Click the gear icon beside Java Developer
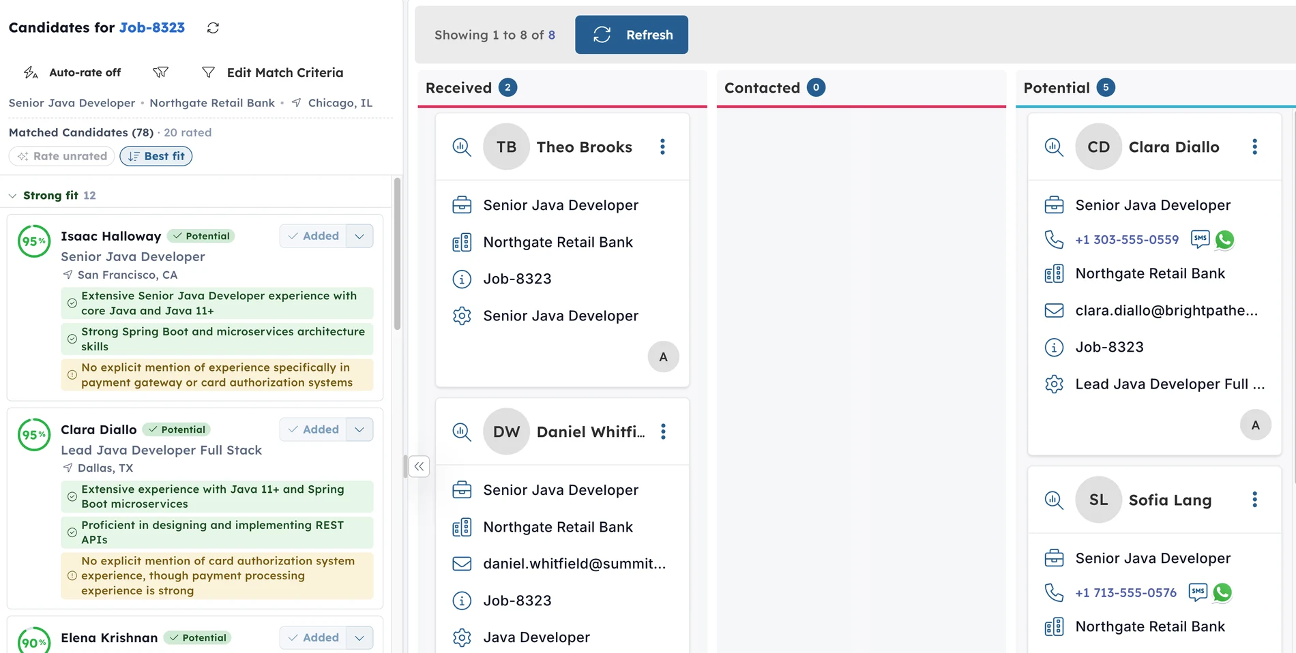This screenshot has width=1296, height=653. [462, 637]
